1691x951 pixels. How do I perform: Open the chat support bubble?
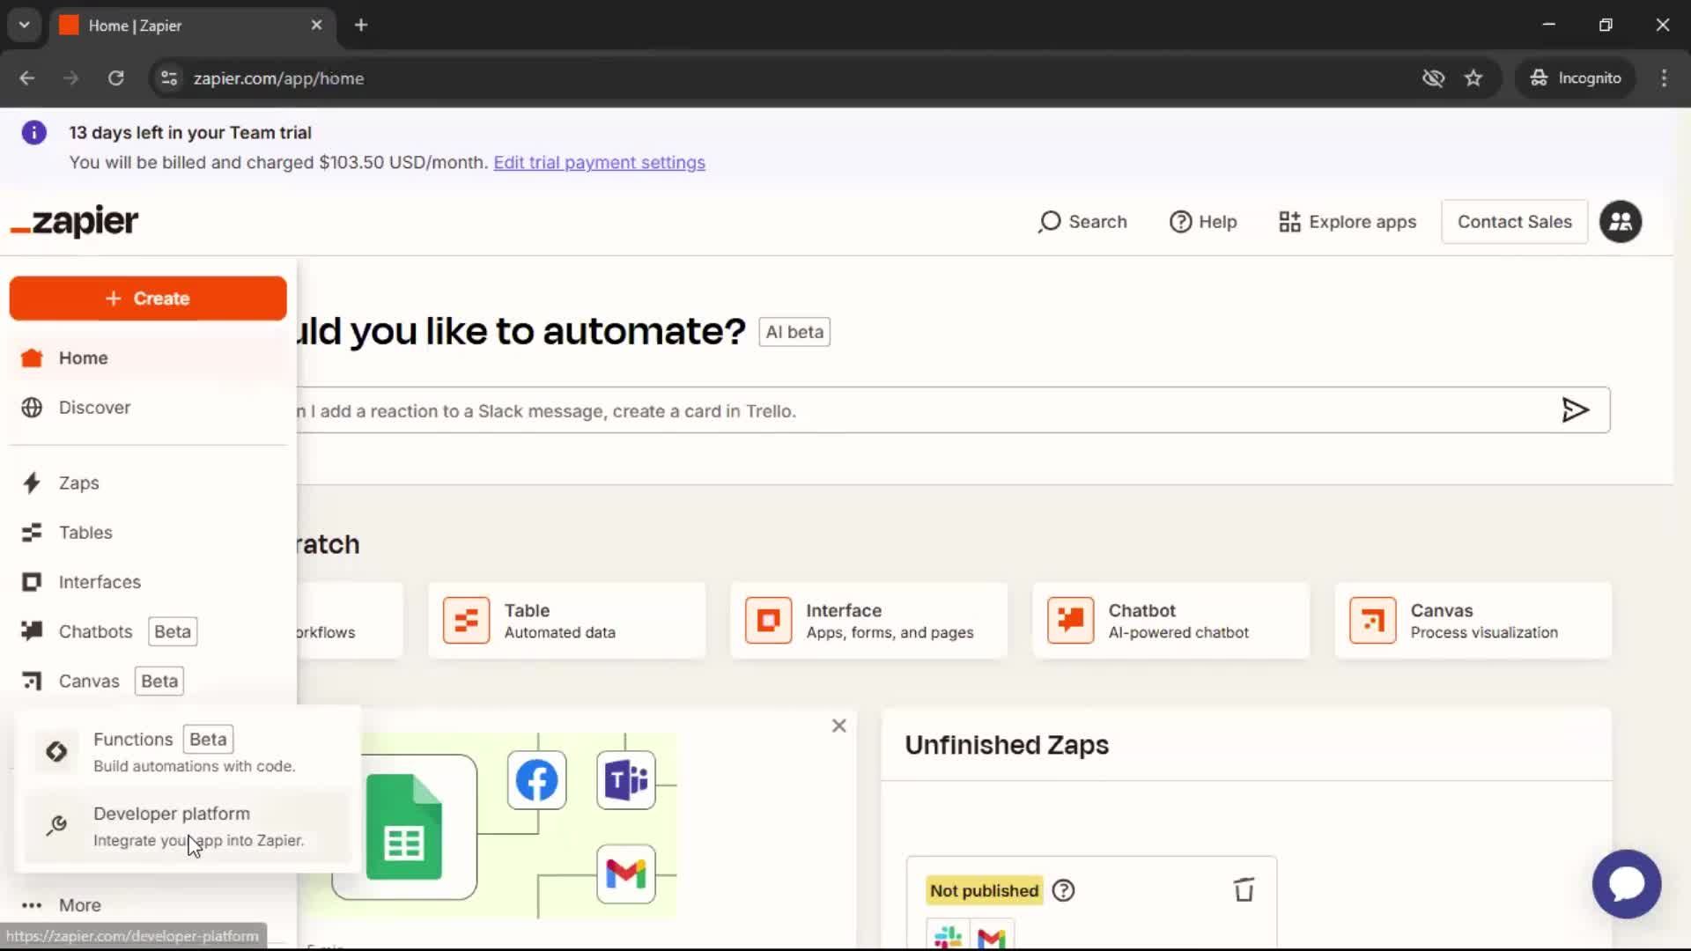[x=1626, y=884]
